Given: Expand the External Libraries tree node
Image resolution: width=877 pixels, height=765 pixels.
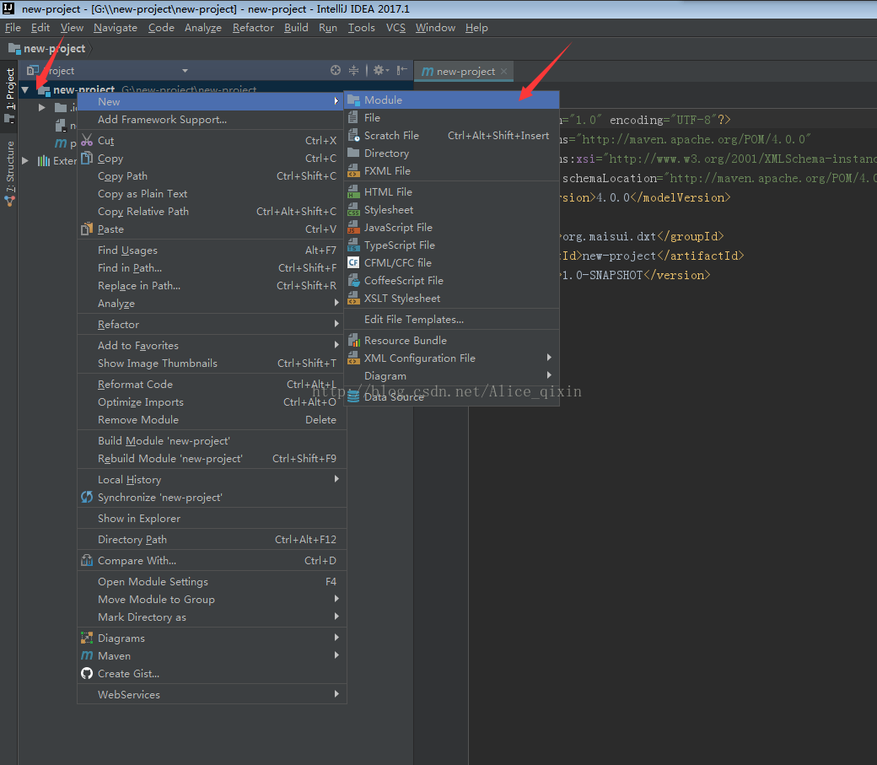Looking at the screenshot, I should [x=25, y=160].
